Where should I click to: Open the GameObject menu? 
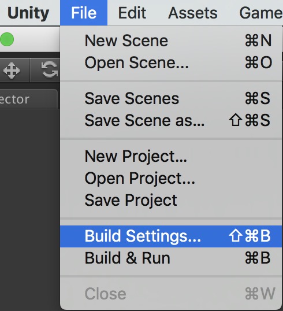click(261, 13)
